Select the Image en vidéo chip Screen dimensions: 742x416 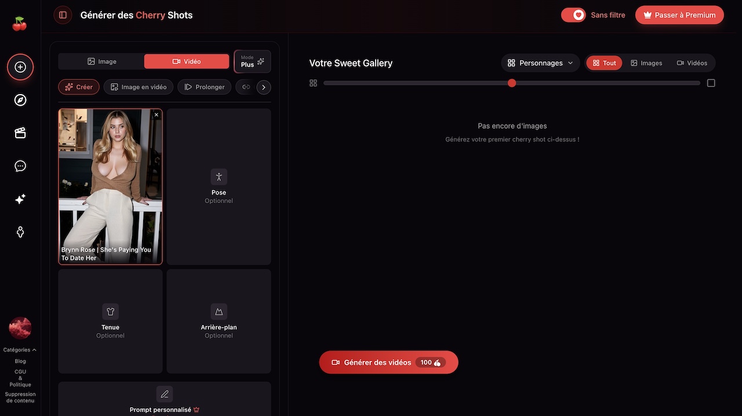click(x=139, y=87)
